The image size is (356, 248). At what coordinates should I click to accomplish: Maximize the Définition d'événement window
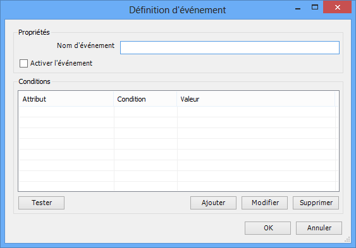point(315,7)
